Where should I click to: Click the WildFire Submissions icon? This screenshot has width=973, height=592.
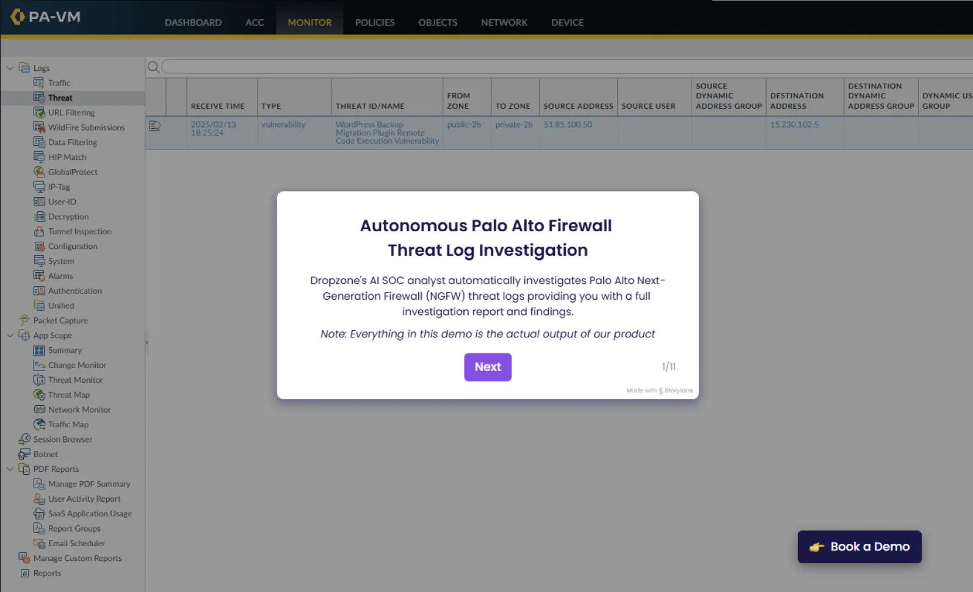click(x=39, y=128)
